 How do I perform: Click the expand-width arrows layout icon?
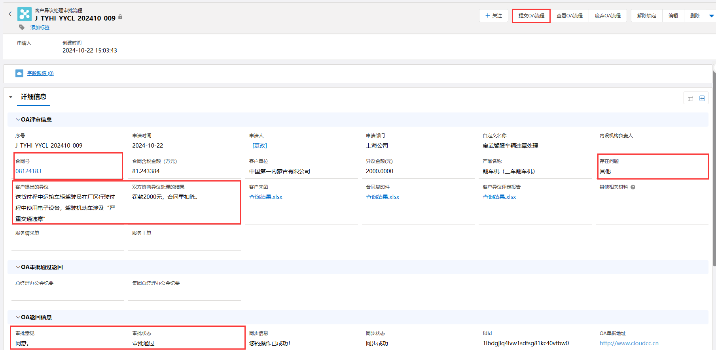coord(702,98)
